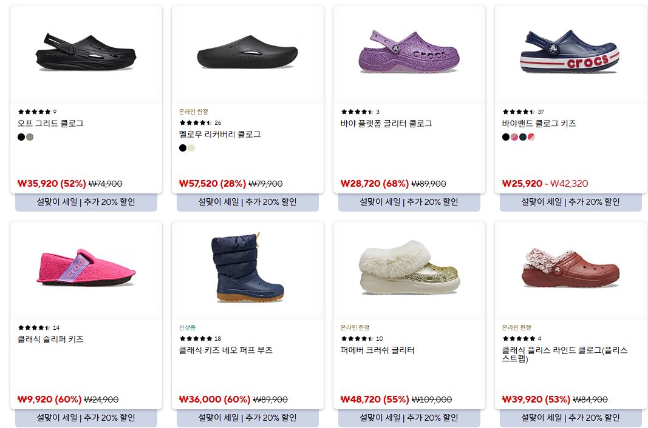
Task: Select the black swatch for 오프 그리드 클로그
Action: [21, 137]
